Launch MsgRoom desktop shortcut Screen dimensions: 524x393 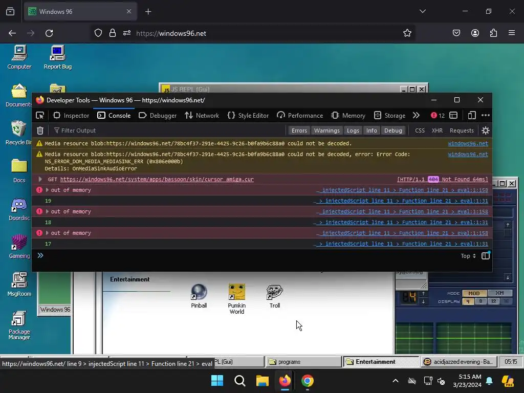[19, 285]
